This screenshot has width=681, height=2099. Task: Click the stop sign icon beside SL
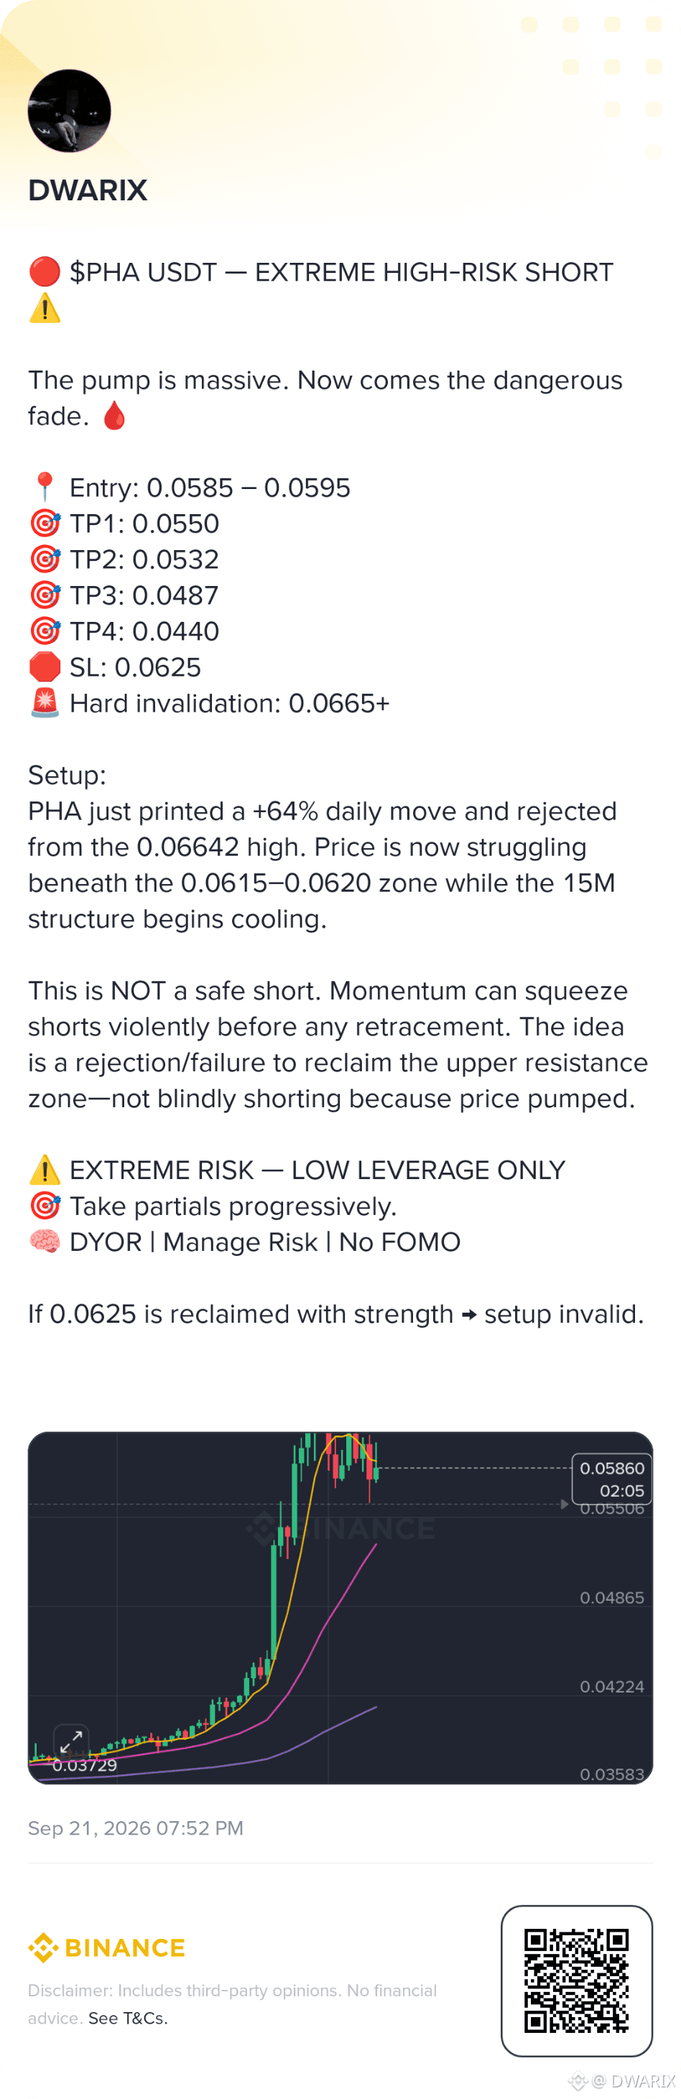[45, 666]
